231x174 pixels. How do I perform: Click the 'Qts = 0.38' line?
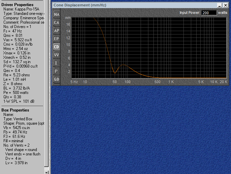12,97
